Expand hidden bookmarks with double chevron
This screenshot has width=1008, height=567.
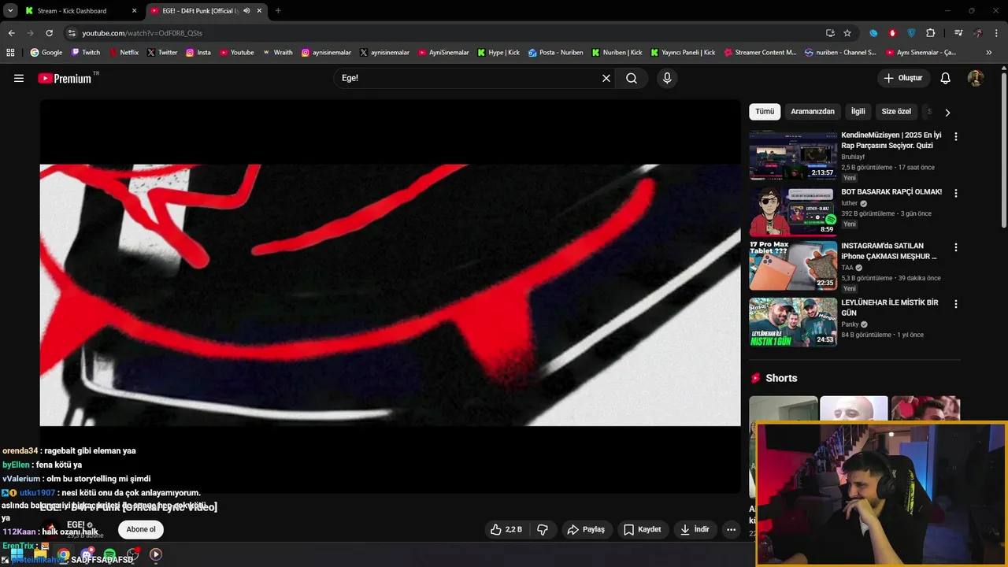coord(989,53)
